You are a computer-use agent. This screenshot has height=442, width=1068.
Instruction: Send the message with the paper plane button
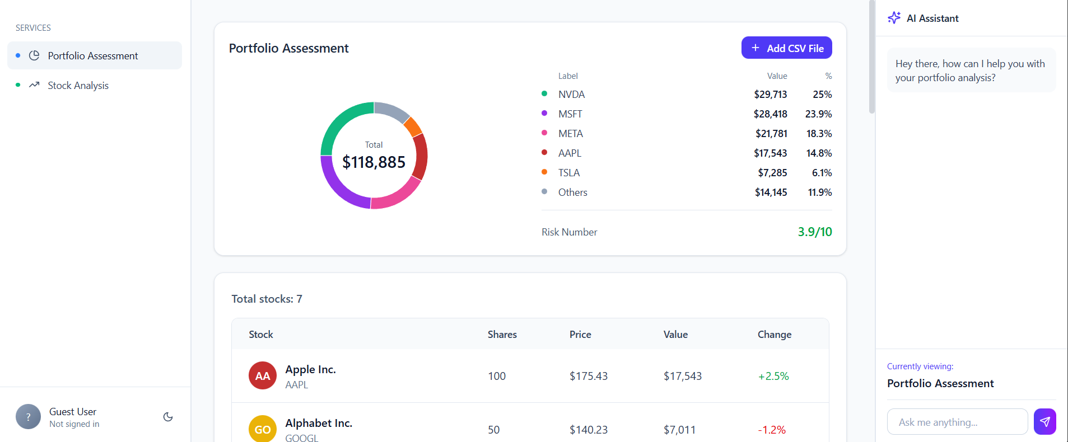point(1044,421)
